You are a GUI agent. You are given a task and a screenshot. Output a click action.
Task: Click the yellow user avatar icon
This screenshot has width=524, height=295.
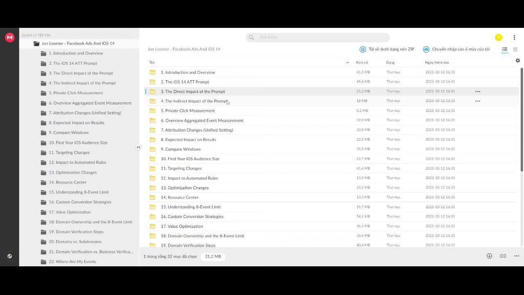click(x=498, y=37)
